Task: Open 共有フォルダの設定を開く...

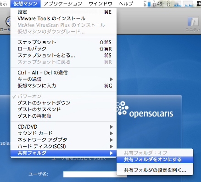Action: point(155,170)
